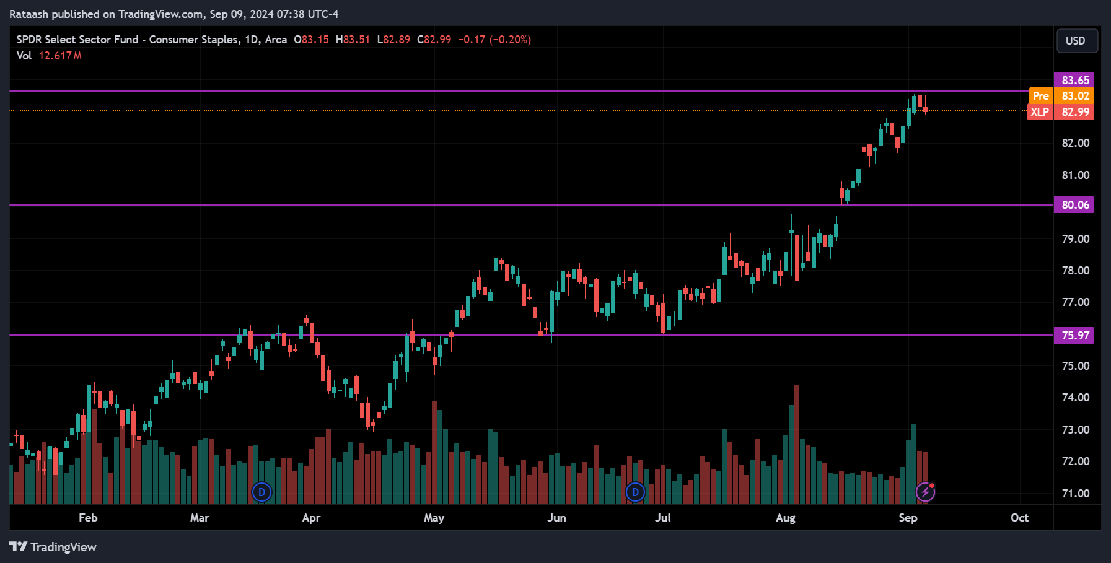Viewport: 1111px width, 563px height.
Task: Click the TradingView logo at bottom left
Action: (x=53, y=547)
